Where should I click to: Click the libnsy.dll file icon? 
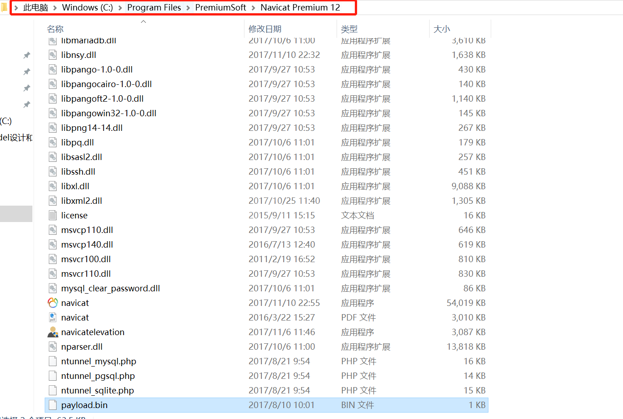point(53,55)
